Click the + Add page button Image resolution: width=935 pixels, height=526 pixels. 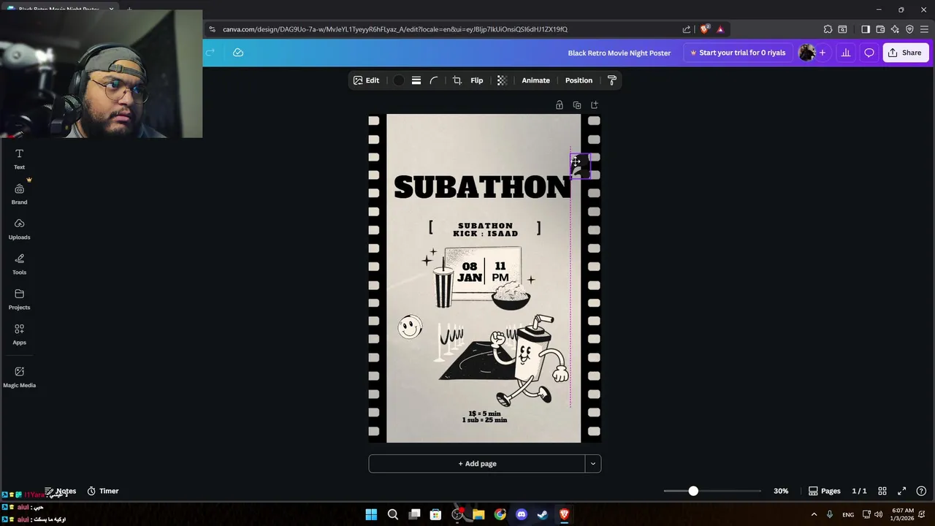point(477,464)
